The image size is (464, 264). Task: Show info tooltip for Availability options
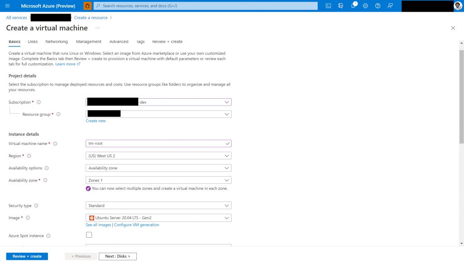[x=47, y=168]
